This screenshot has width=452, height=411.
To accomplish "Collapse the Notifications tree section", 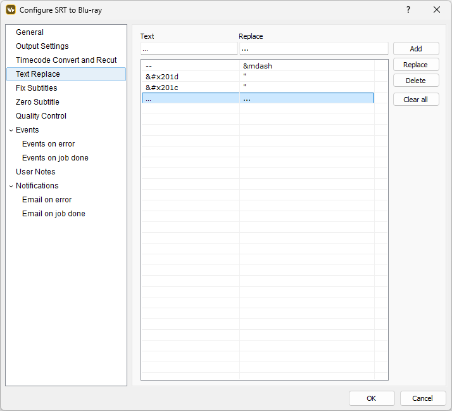I will tap(11, 186).
